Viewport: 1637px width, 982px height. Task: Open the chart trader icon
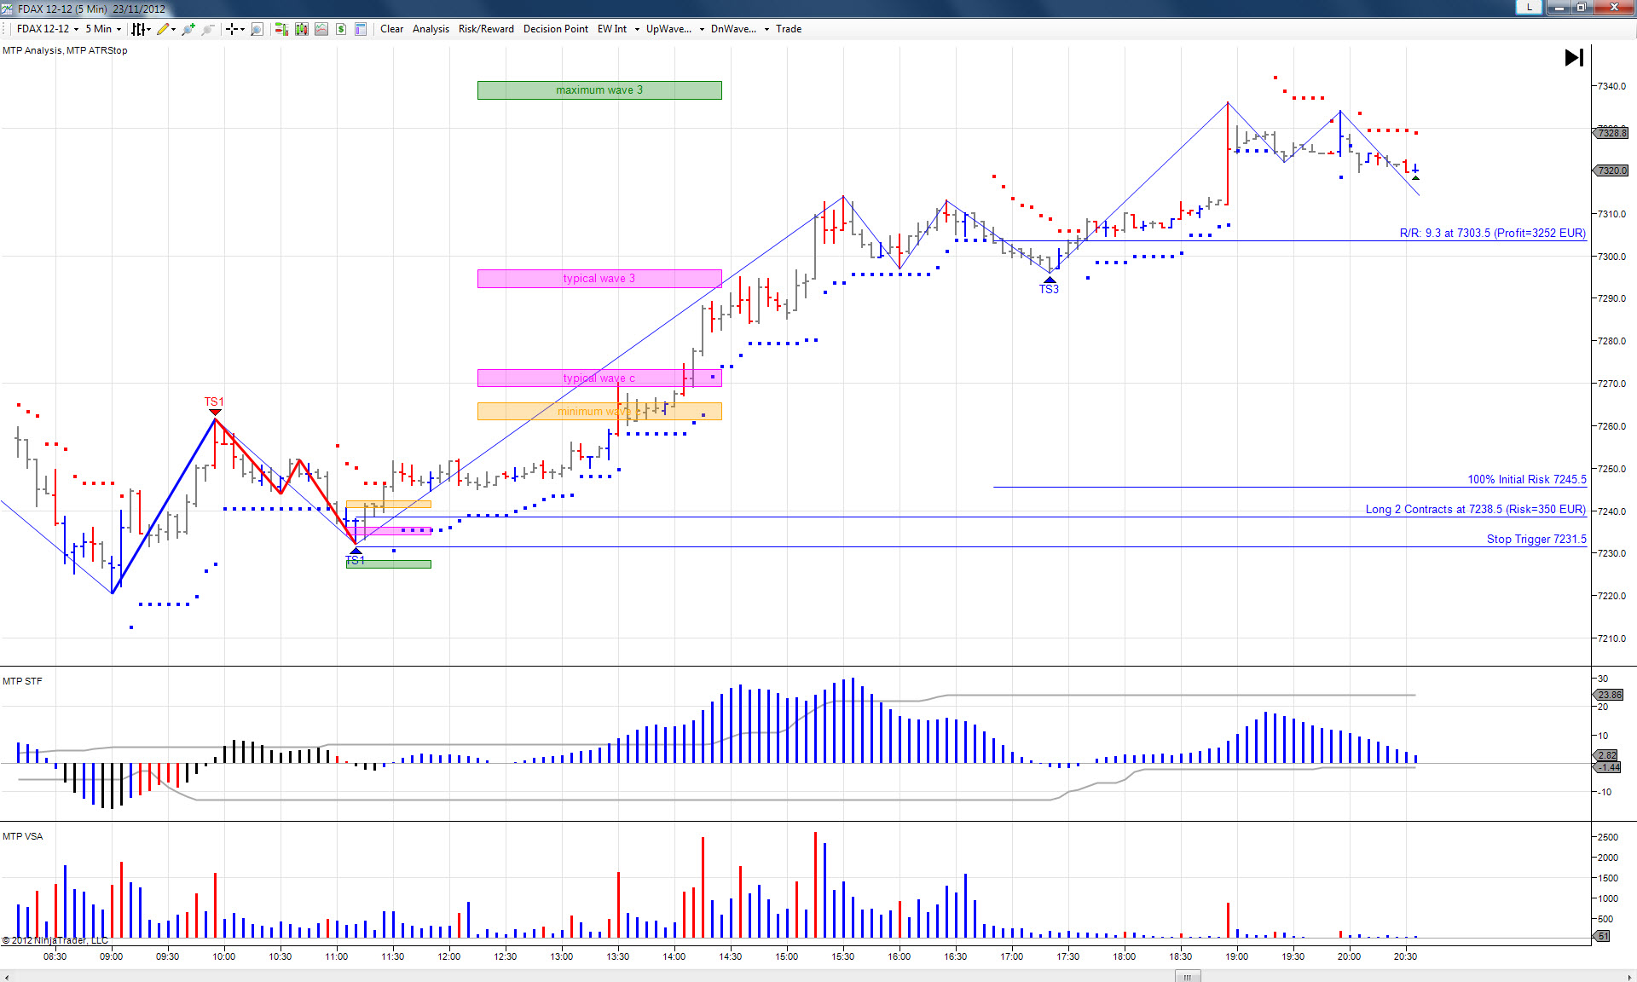pyautogui.click(x=281, y=29)
